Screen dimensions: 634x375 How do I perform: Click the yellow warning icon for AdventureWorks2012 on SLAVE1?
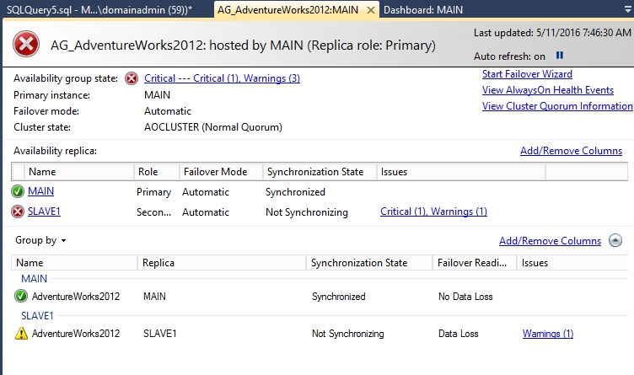click(x=21, y=334)
